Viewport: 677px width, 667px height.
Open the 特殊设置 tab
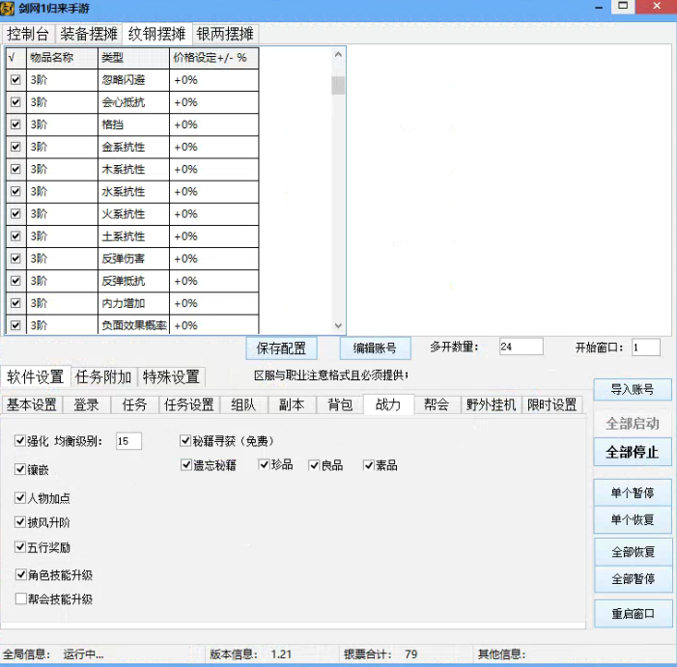tap(171, 377)
